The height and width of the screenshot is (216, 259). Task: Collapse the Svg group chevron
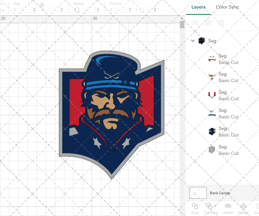[193, 41]
